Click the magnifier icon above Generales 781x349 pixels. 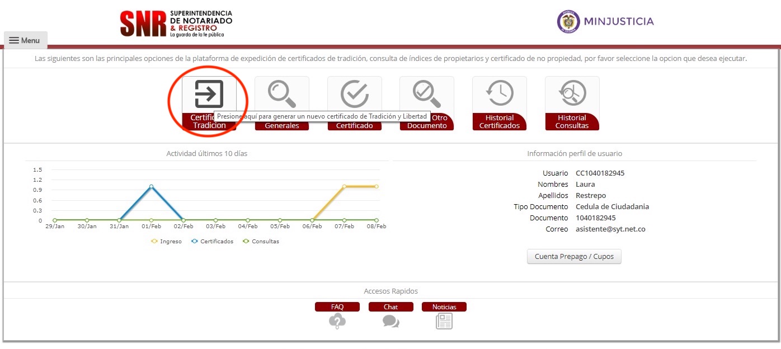282,94
